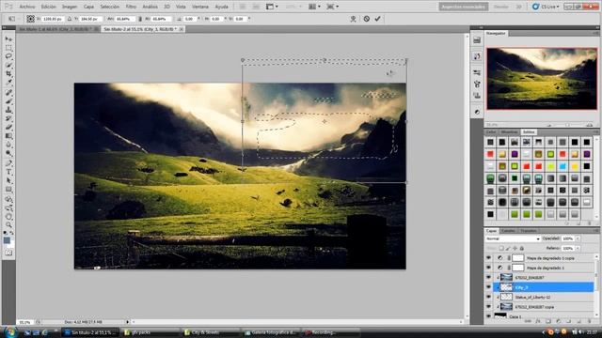
Task: Select the Statue_of_Liberty layer
Action: tap(544, 297)
